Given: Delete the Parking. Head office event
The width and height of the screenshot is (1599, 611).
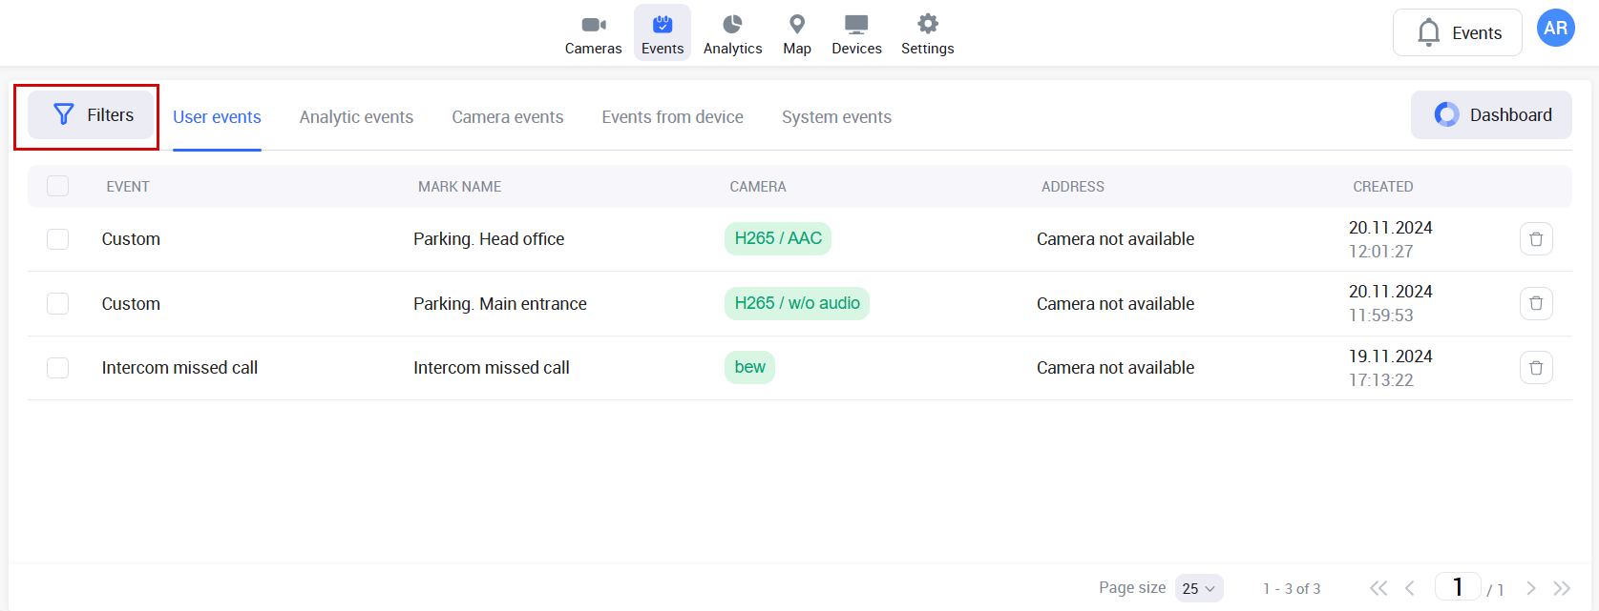Looking at the screenshot, I should pyautogui.click(x=1536, y=239).
